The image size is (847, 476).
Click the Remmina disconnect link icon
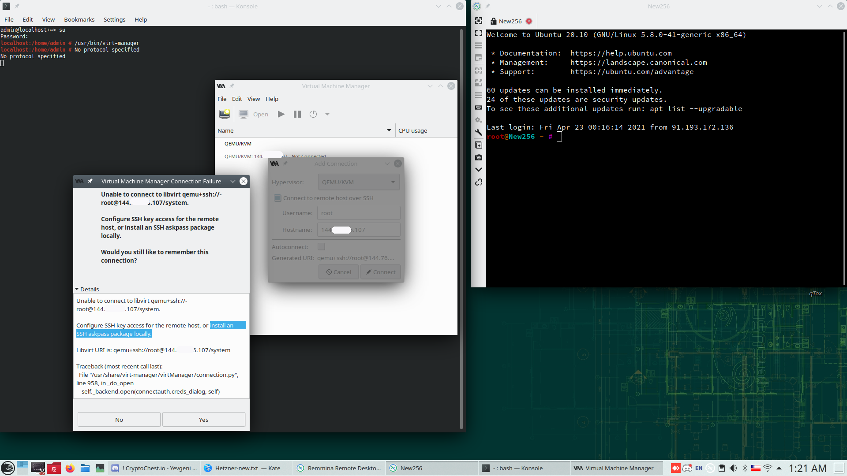479,182
